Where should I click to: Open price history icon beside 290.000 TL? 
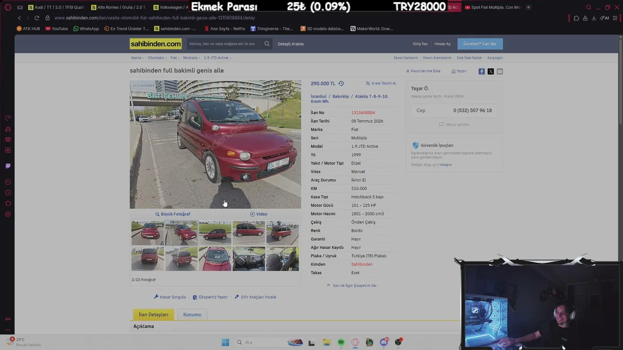pyautogui.click(x=341, y=84)
